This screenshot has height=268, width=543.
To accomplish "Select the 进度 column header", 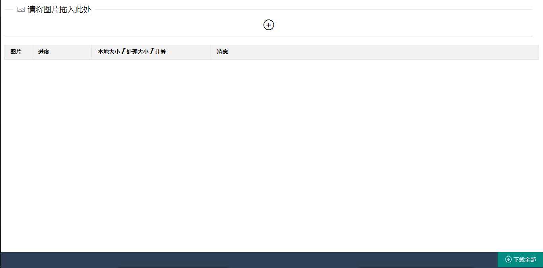I will (62, 52).
